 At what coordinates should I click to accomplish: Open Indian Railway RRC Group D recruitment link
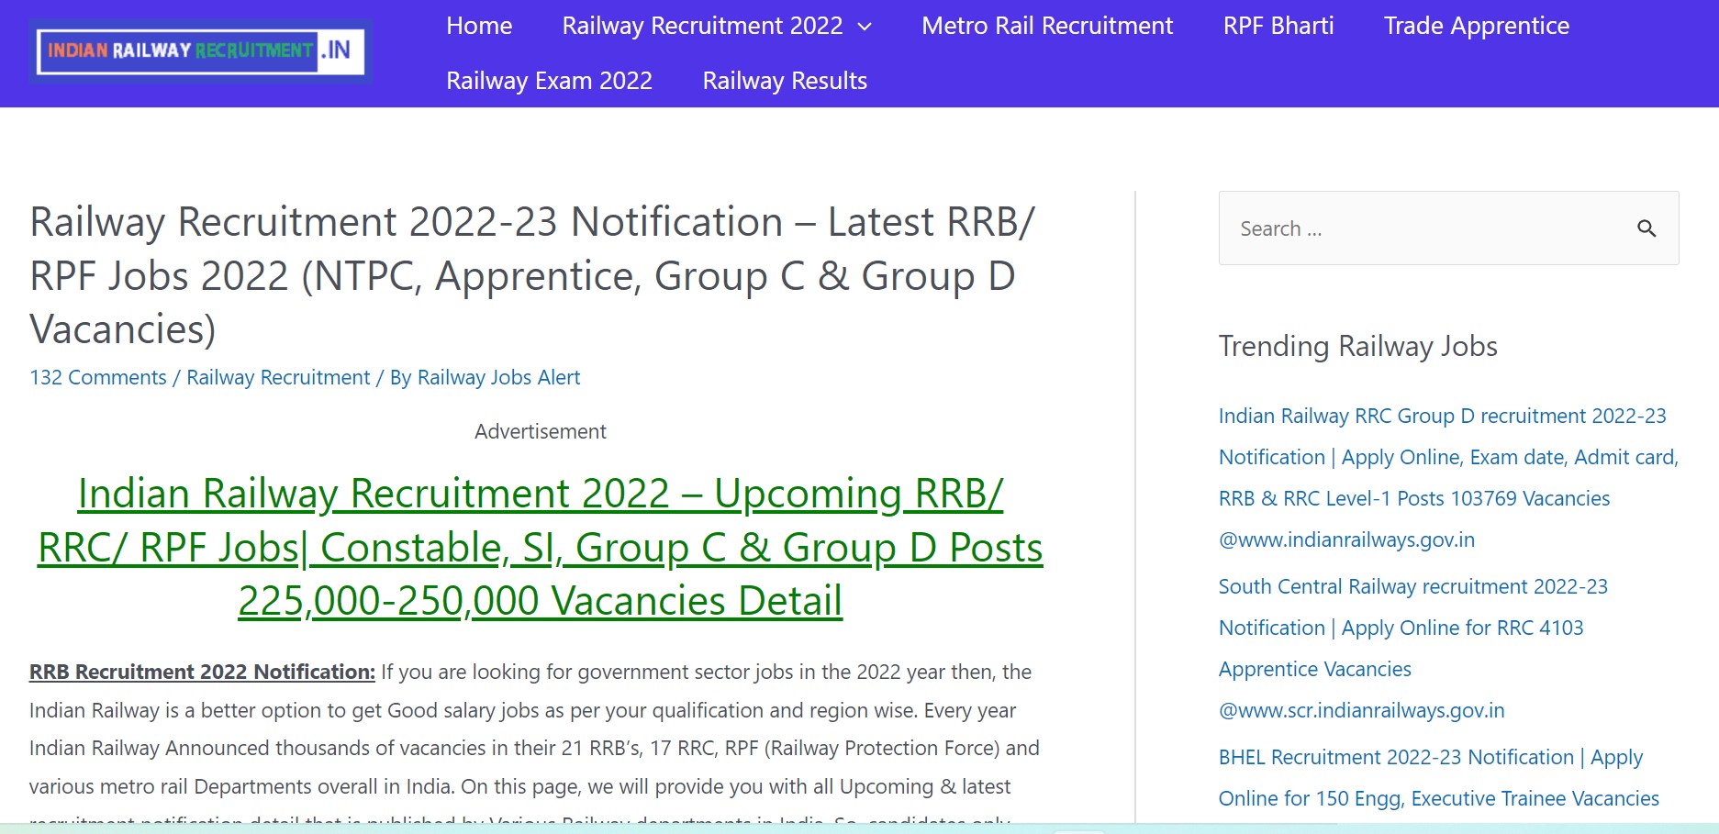click(1448, 478)
